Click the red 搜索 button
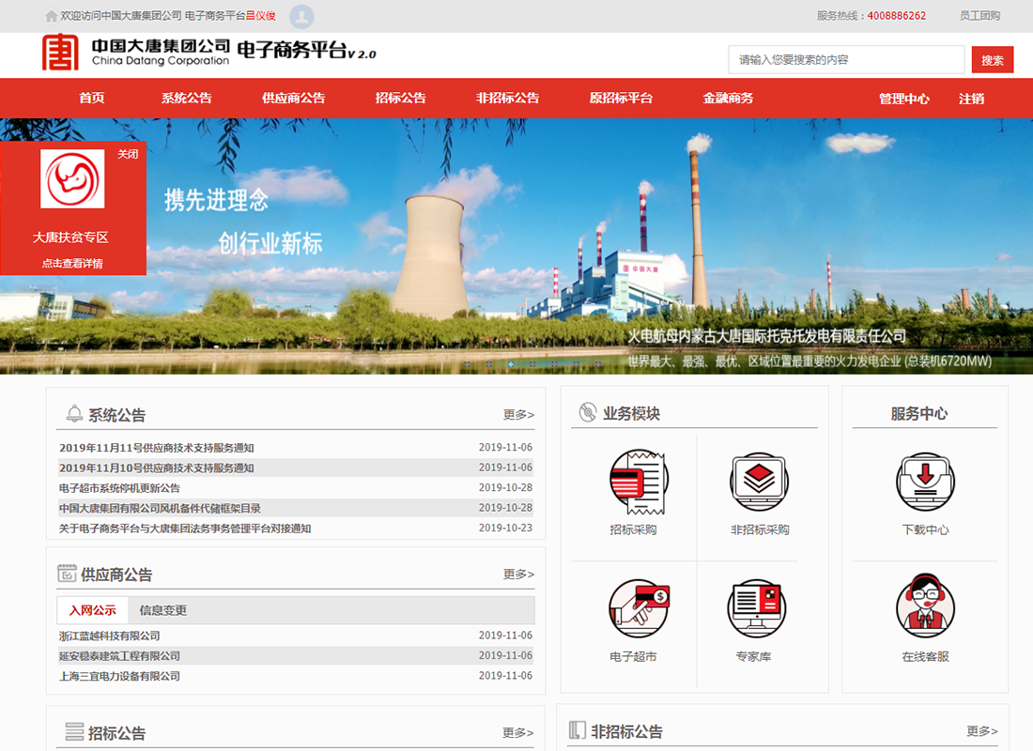The width and height of the screenshot is (1033, 751). [x=993, y=61]
